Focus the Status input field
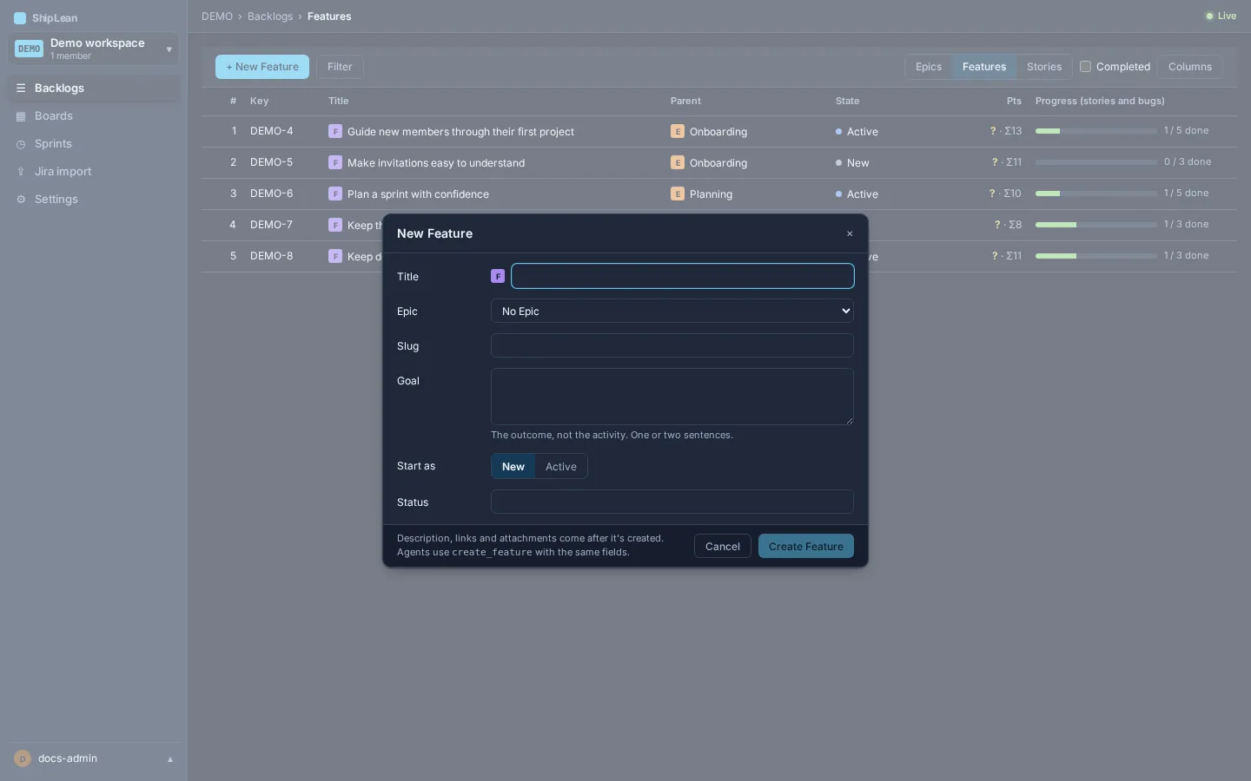The height and width of the screenshot is (781, 1251). (672, 502)
